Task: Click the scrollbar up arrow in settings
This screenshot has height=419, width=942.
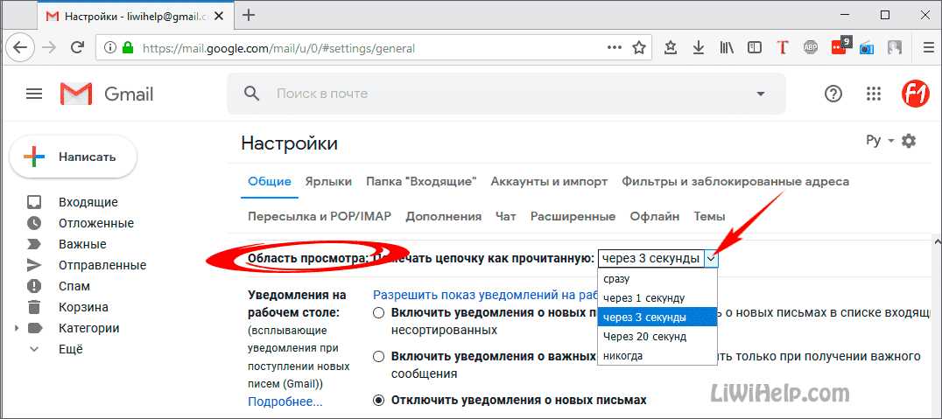Action: (937, 241)
